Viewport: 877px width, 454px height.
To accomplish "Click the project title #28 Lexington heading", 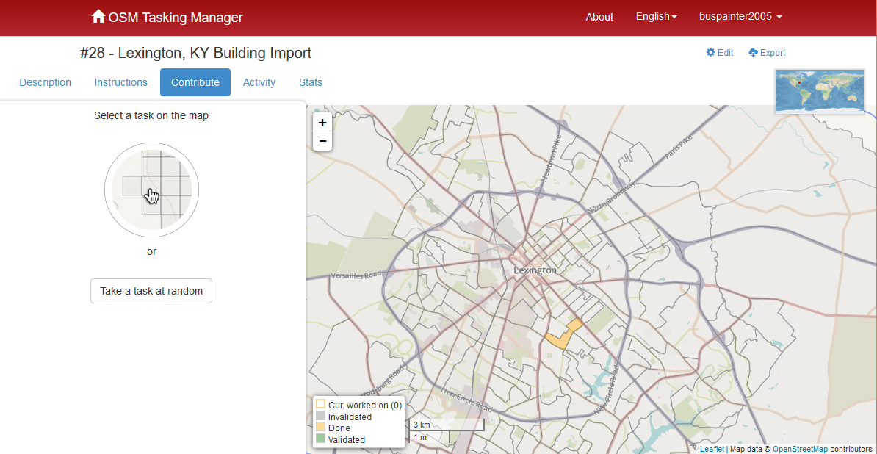I will tap(196, 53).
